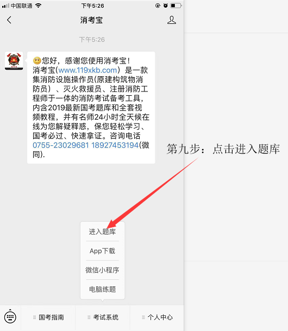Screen dimensions: 288x331
Task: Tap the welcome message bubble
Action: 91,108
